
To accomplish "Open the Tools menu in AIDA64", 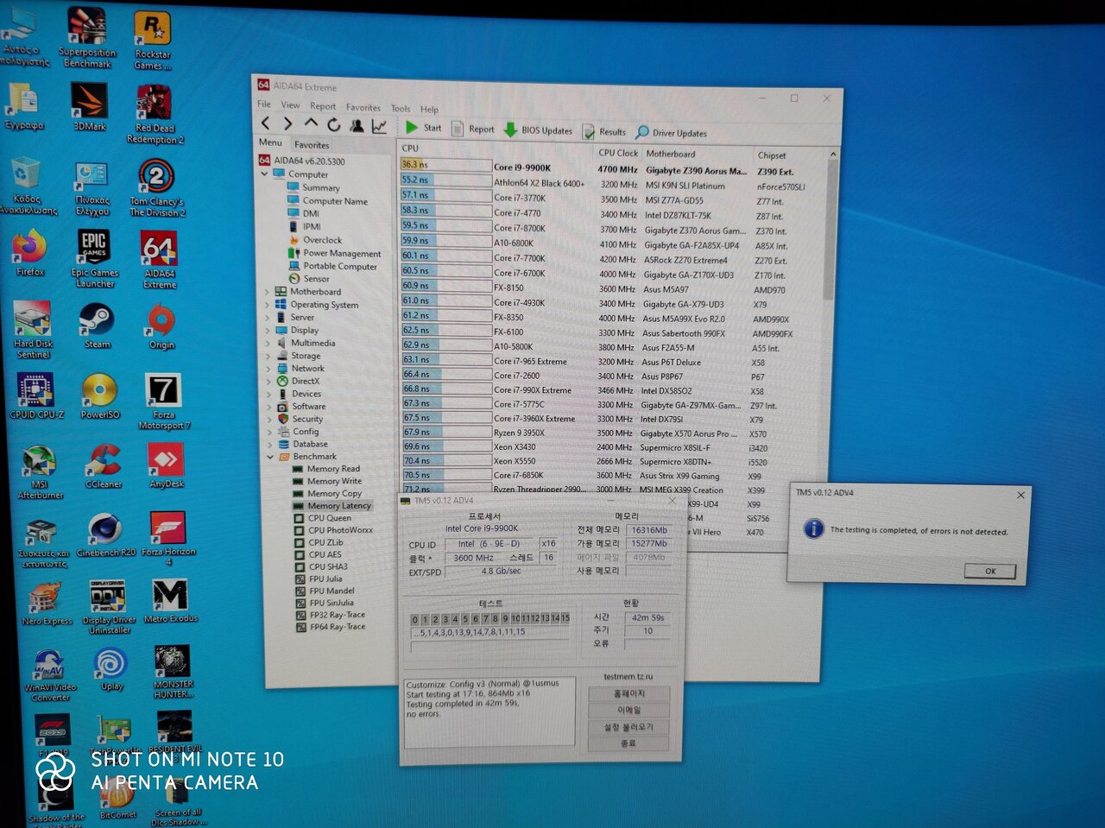I will coord(401,109).
